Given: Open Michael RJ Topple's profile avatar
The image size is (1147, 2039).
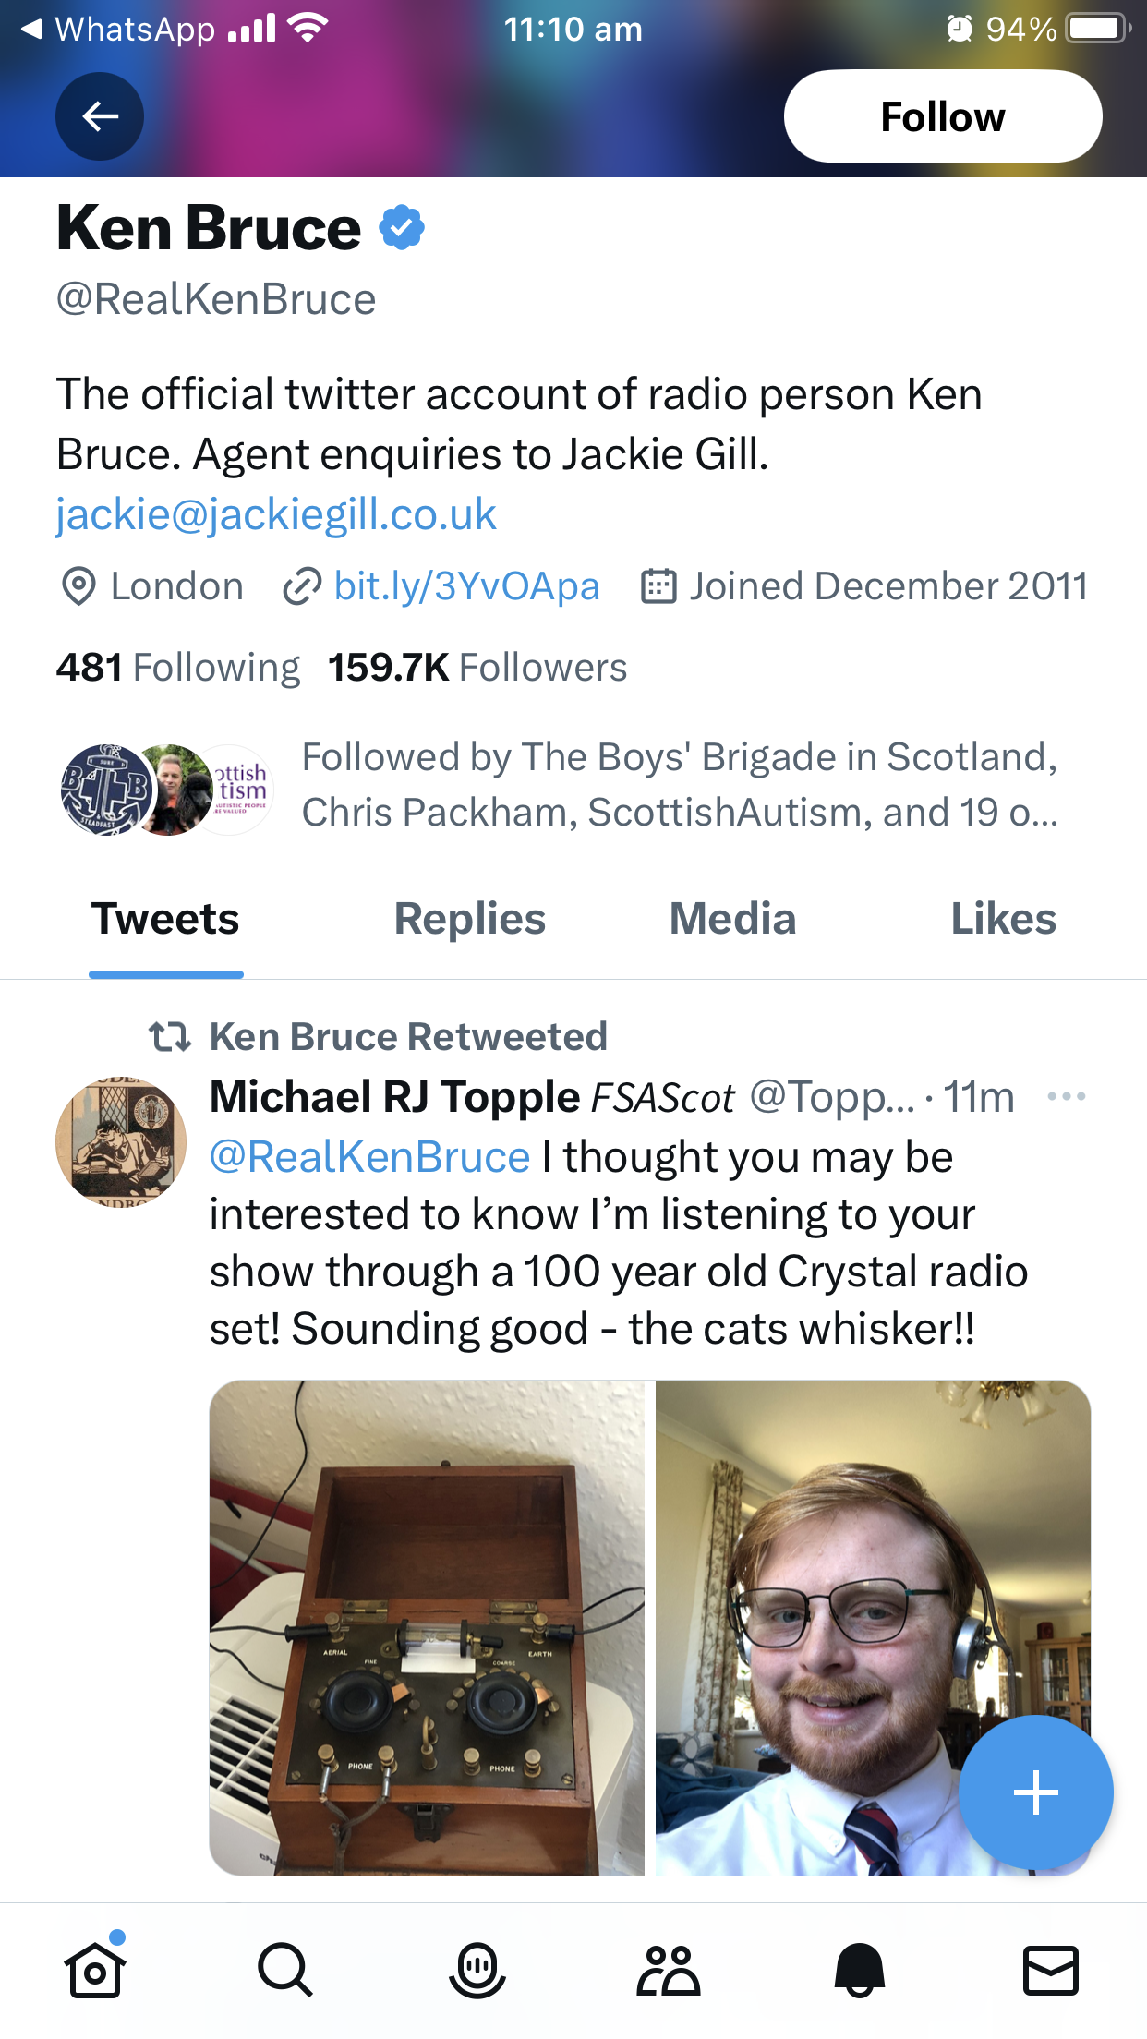Looking at the screenshot, I should point(121,1142).
